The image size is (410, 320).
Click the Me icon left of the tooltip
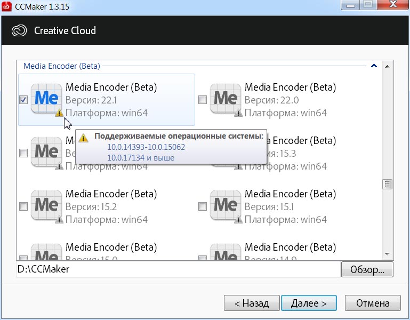coord(46,152)
